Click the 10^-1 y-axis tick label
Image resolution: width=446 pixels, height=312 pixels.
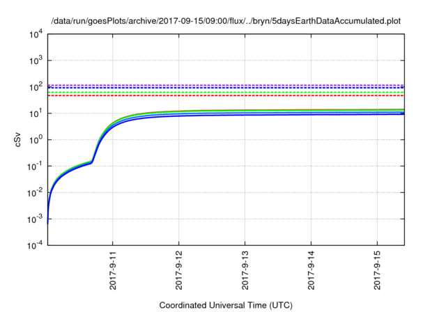coord(35,166)
